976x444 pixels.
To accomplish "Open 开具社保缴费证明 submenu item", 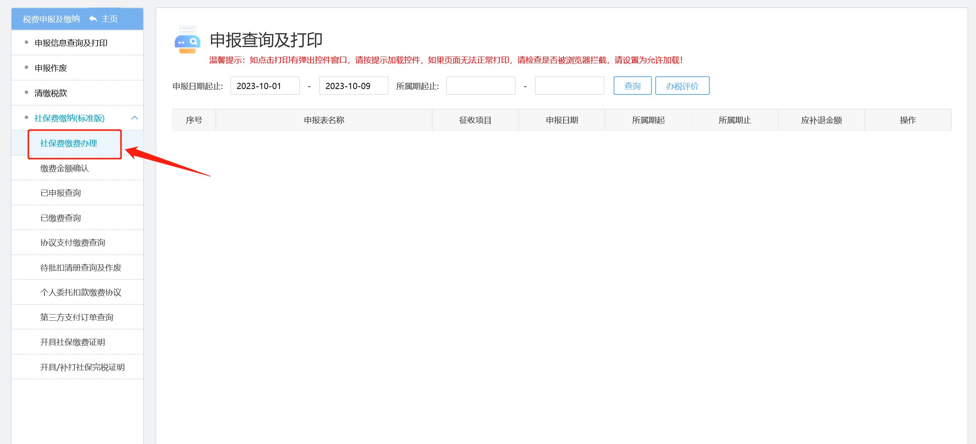I will [73, 342].
